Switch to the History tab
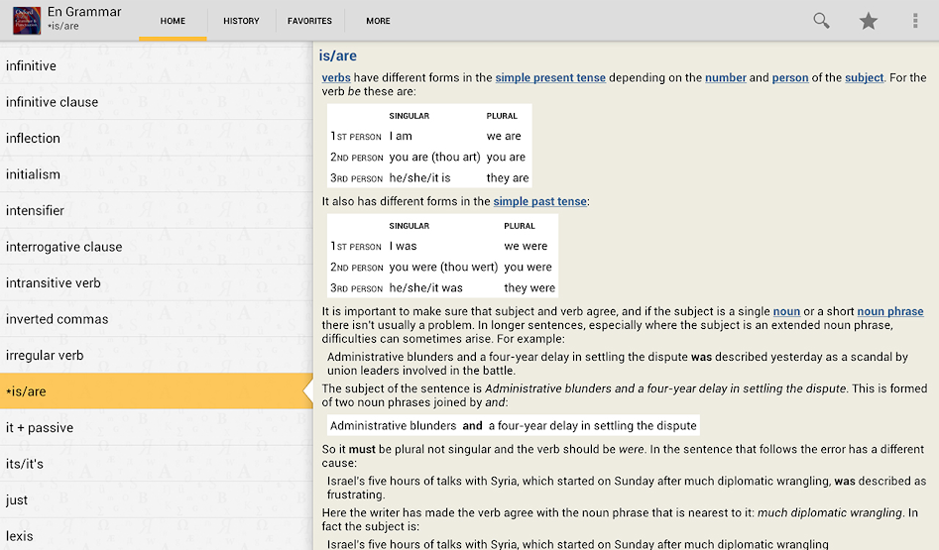The image size is (939, 550). tap(241, 21)
